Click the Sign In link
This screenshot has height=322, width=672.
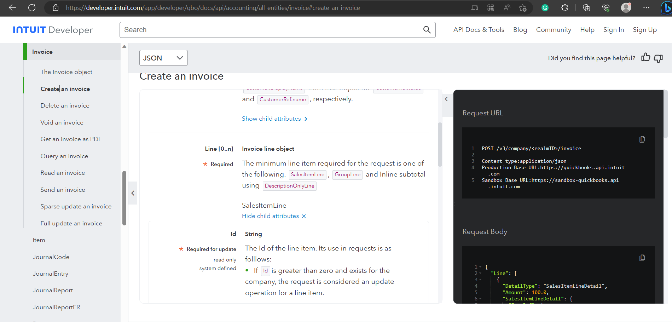click(x=613, y=30)
